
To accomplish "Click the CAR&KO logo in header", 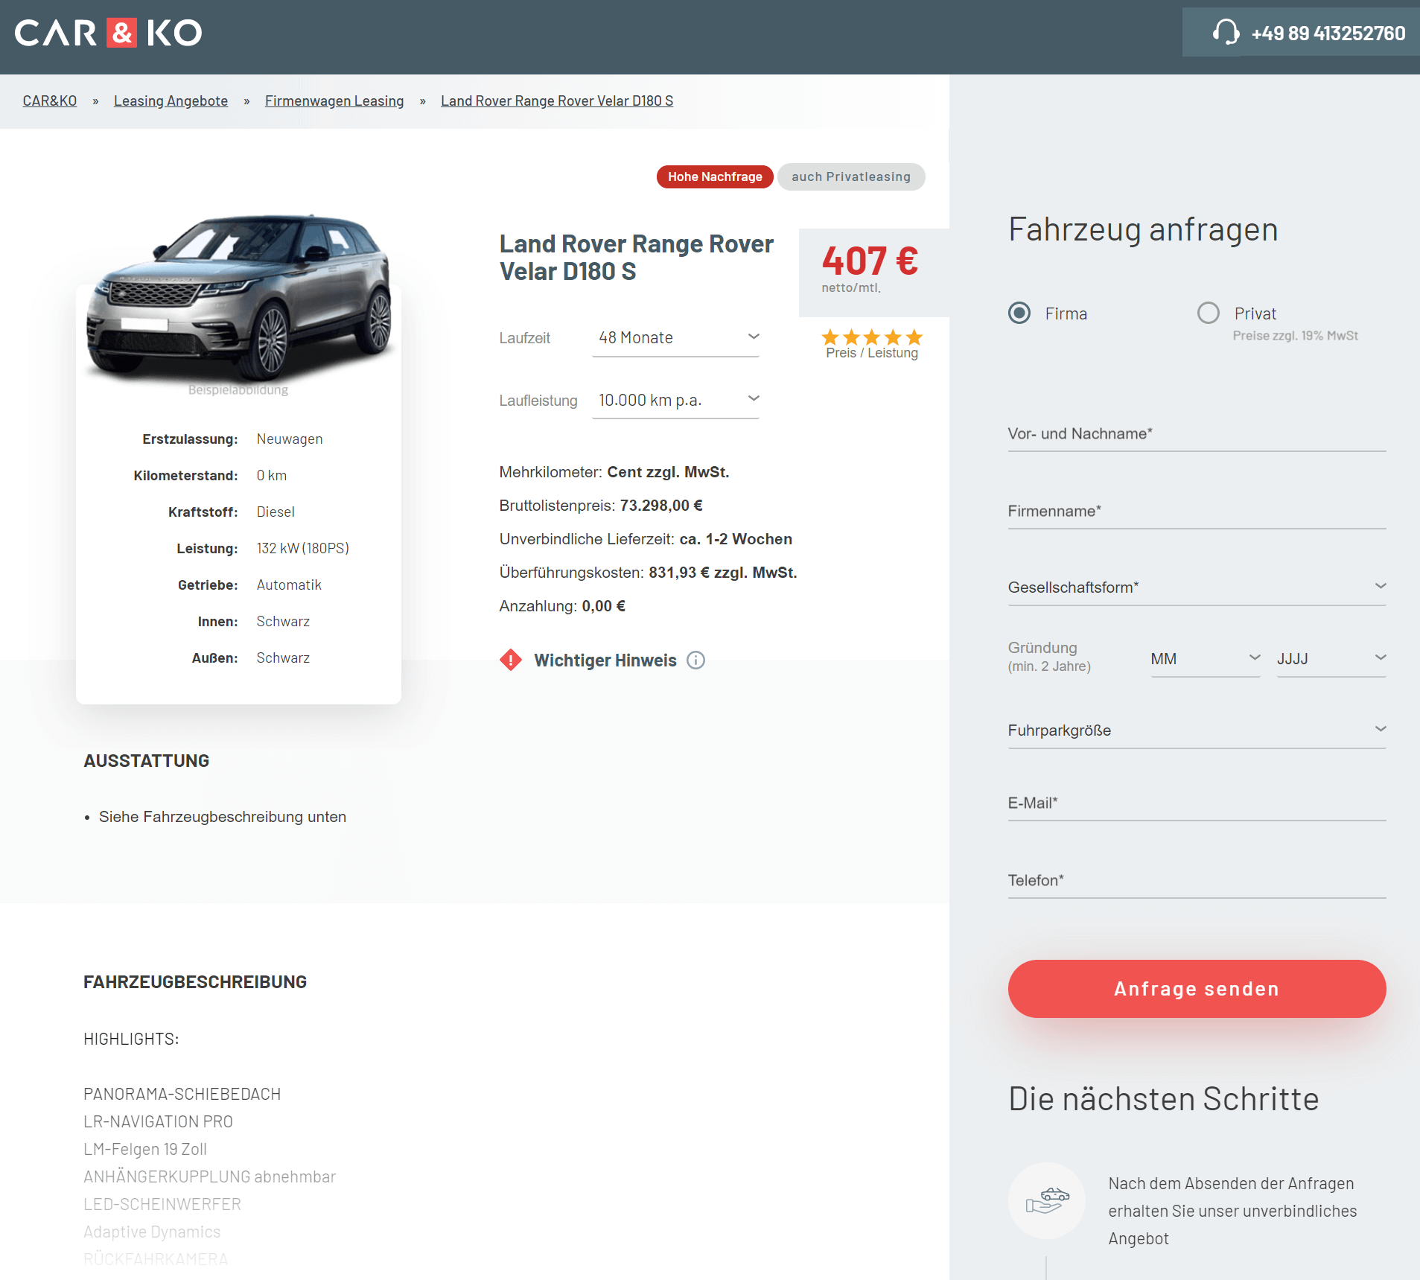I will 109,33.
